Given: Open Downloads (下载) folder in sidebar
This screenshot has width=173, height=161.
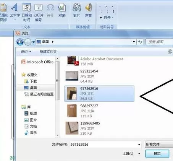Looking at the screenshot, I should [31, 81].
